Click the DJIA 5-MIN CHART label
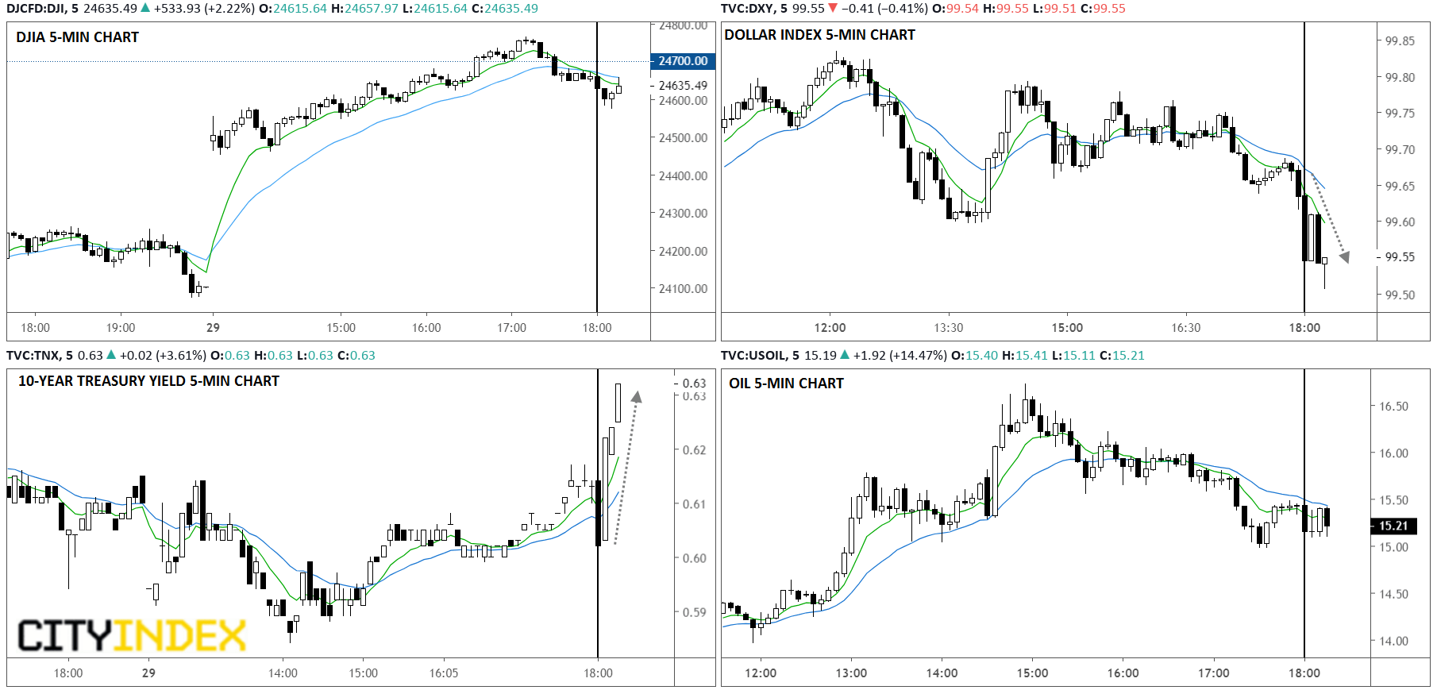Screen dimensions: 1437x690 [x=77, y=37]
